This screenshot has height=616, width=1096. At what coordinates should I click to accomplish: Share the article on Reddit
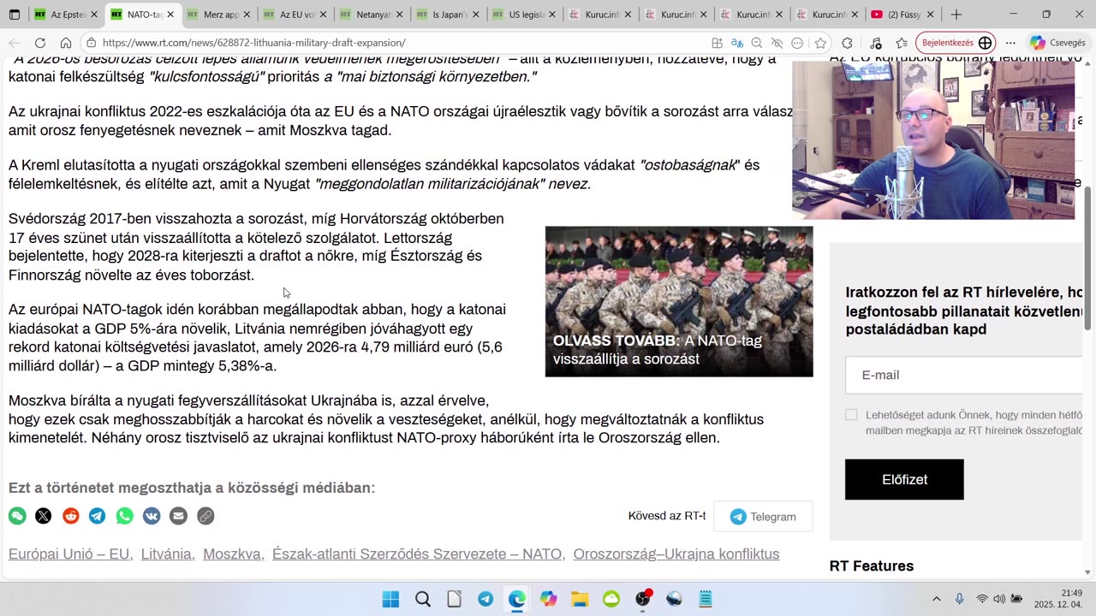[71, 516]
